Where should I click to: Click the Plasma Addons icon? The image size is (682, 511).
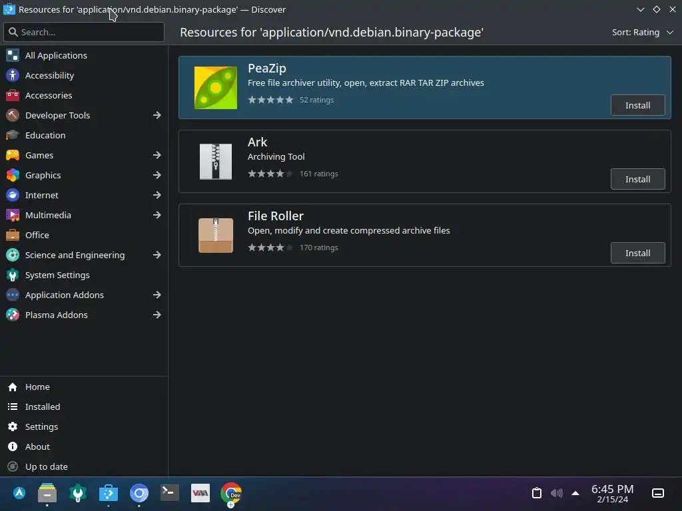13,315
